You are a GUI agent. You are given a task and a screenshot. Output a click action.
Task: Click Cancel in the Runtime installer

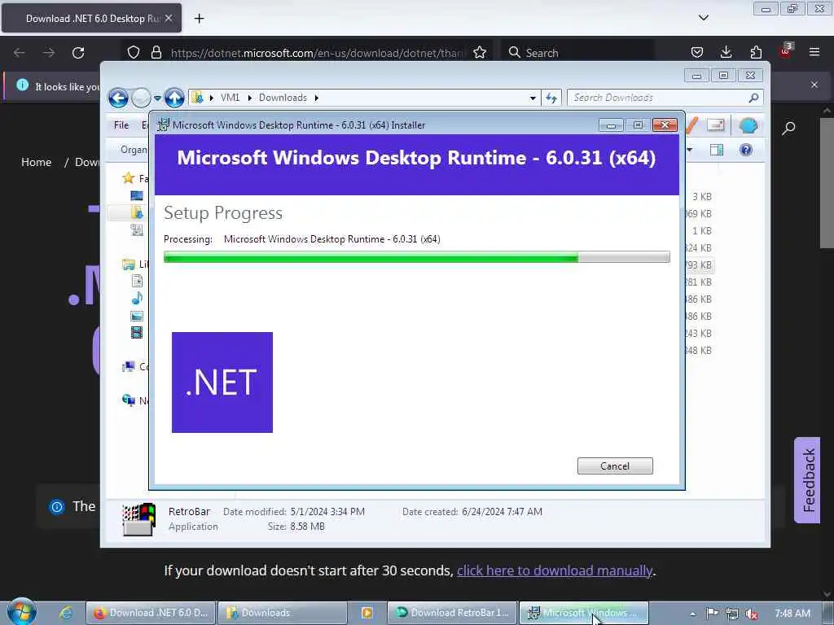pos(615,466)
